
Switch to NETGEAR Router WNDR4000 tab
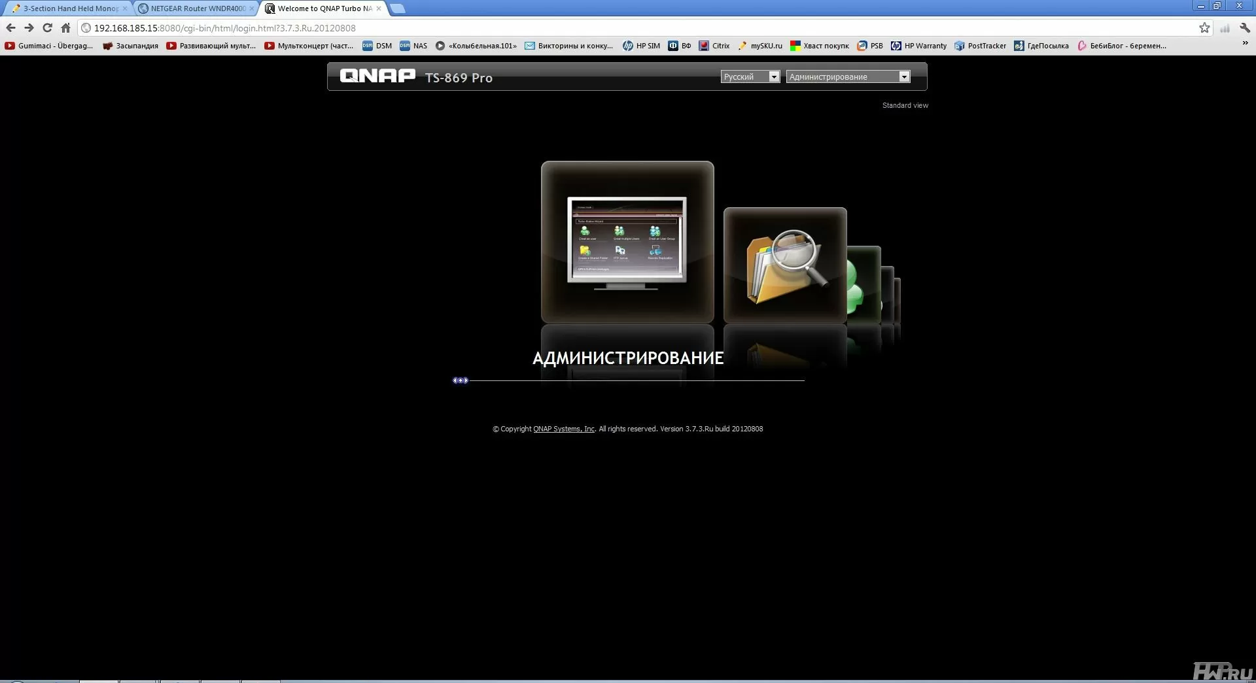(195, 8)
